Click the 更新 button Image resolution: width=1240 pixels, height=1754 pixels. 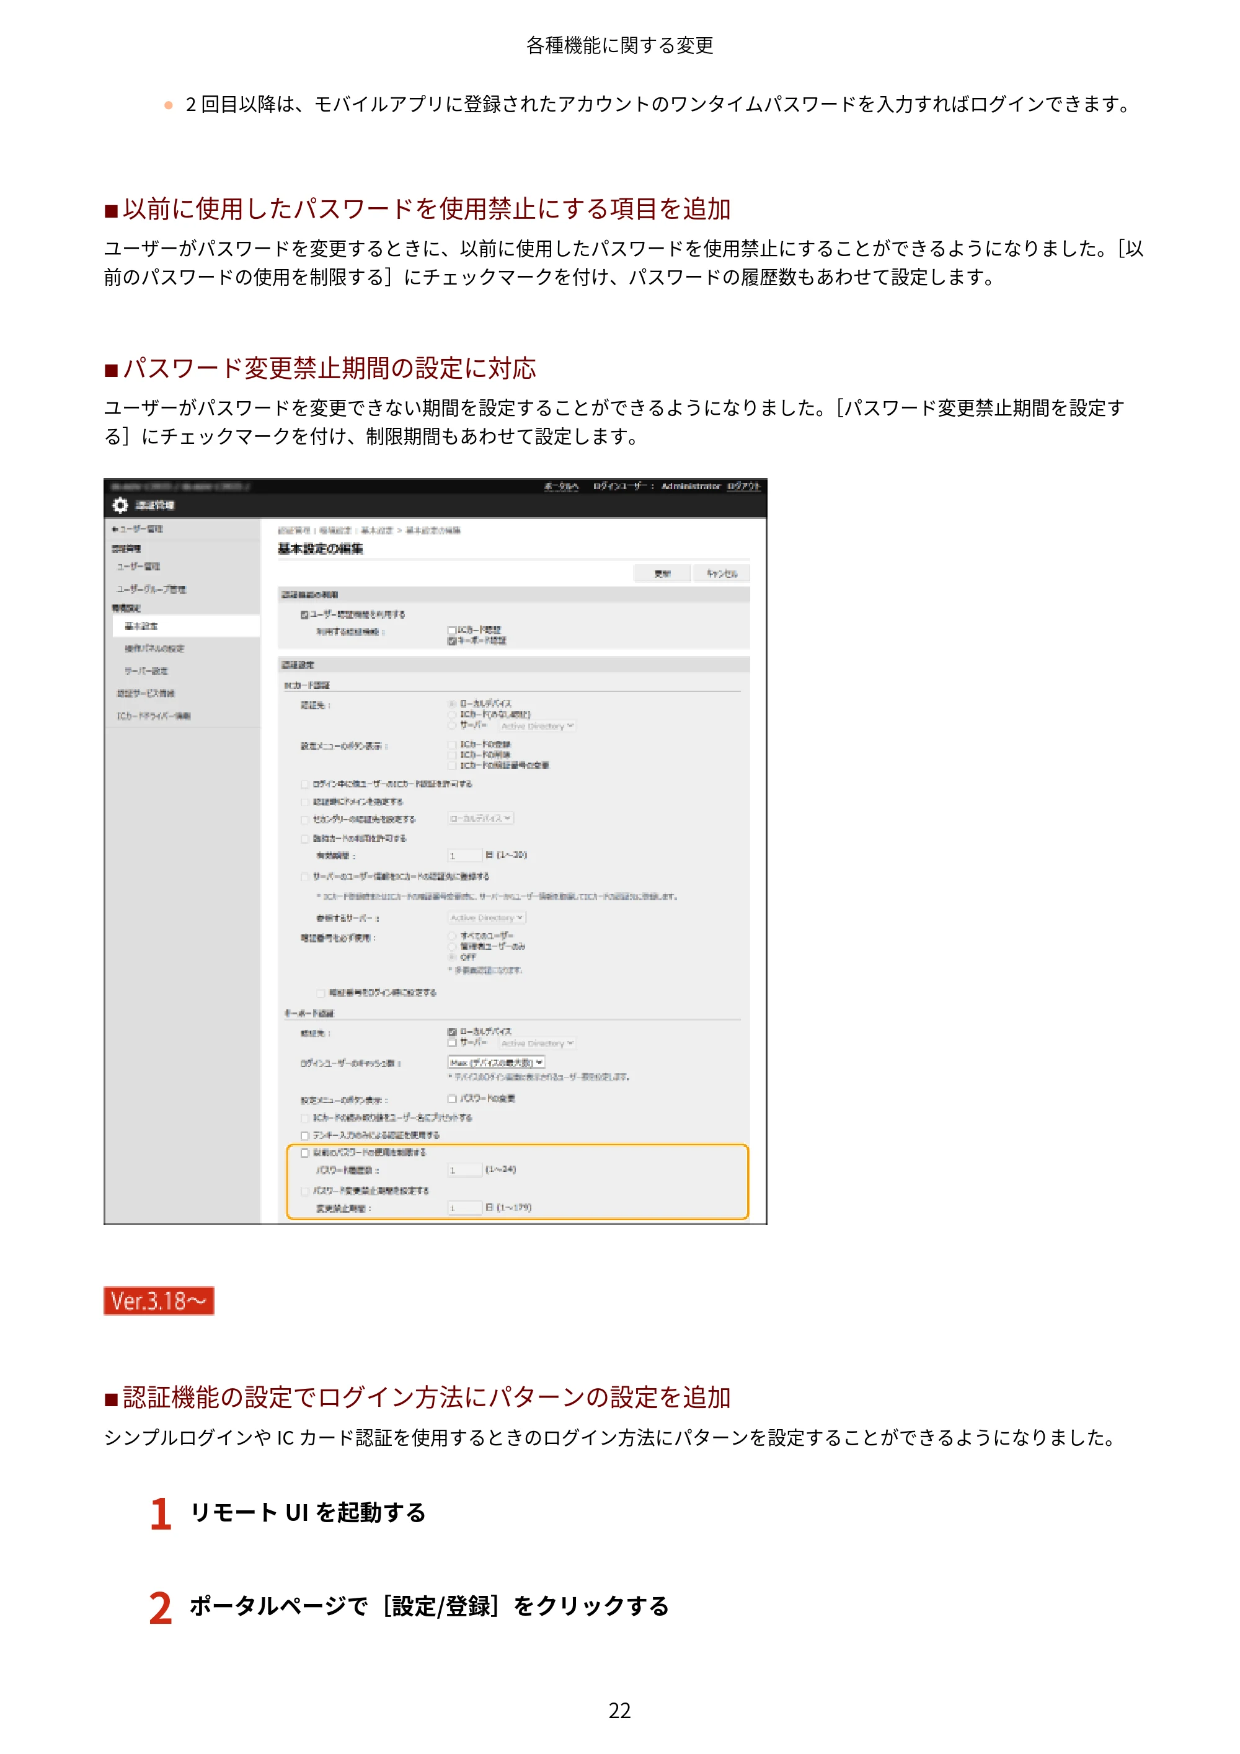662,574
